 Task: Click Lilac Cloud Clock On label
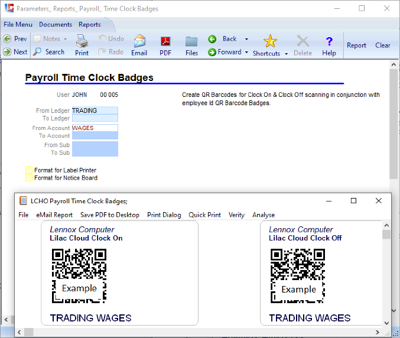tap(86, 238)
